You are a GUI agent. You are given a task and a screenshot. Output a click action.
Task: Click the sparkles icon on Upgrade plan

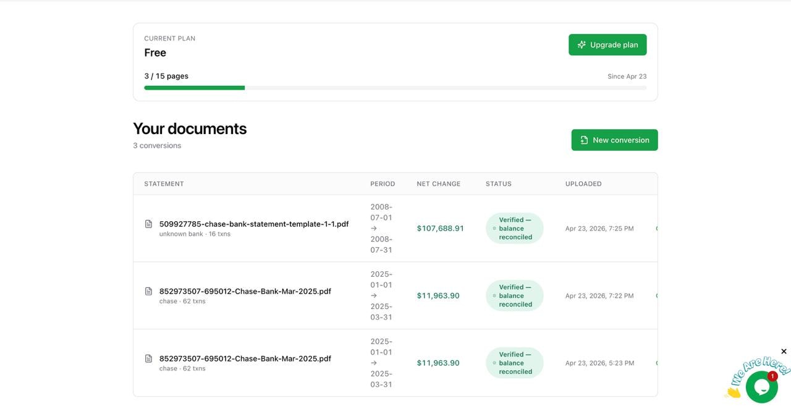581,44
